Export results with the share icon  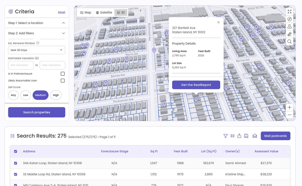(x=239, y=136)
